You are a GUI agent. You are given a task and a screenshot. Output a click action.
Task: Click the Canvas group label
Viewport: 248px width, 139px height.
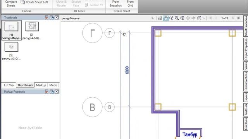point(27,11)
